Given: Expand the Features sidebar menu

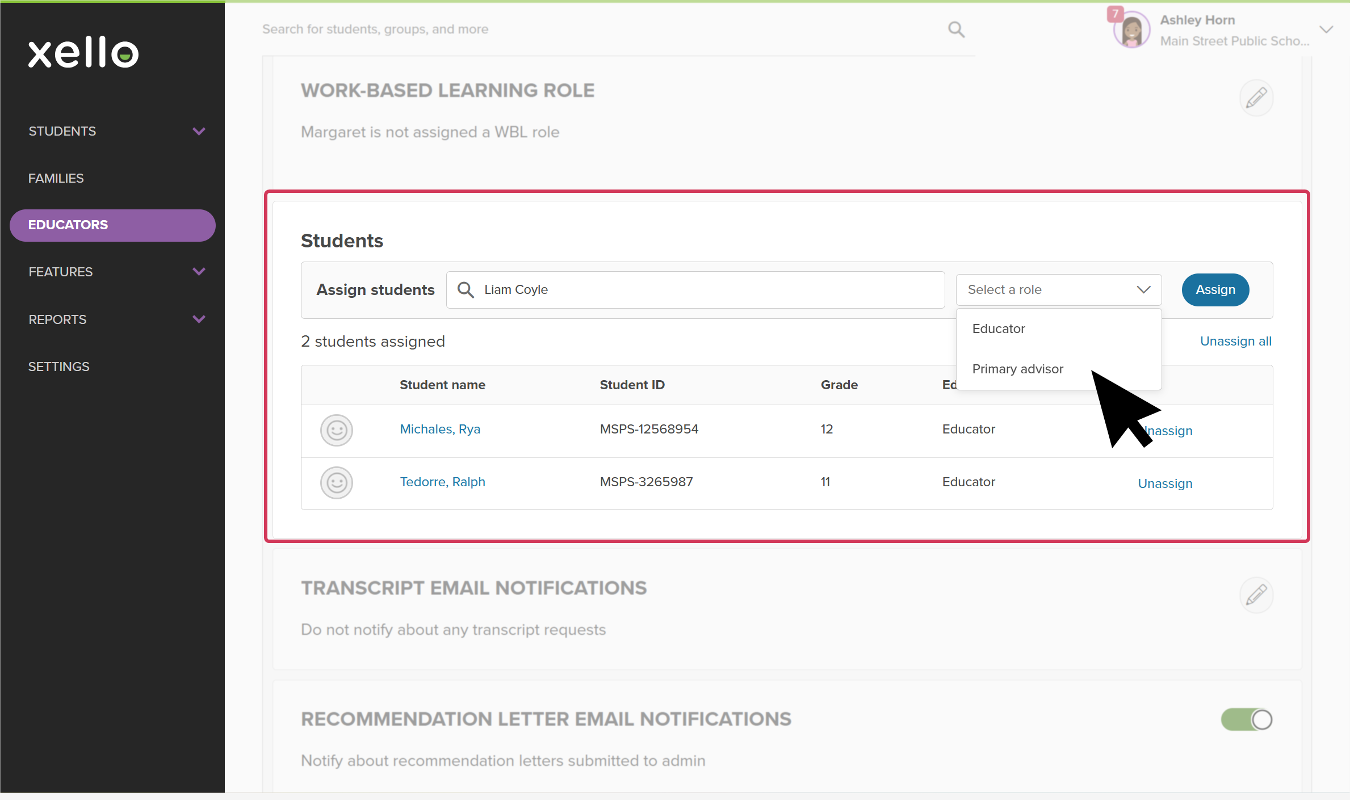Looking at the screenshot, I should pos(199,272).
